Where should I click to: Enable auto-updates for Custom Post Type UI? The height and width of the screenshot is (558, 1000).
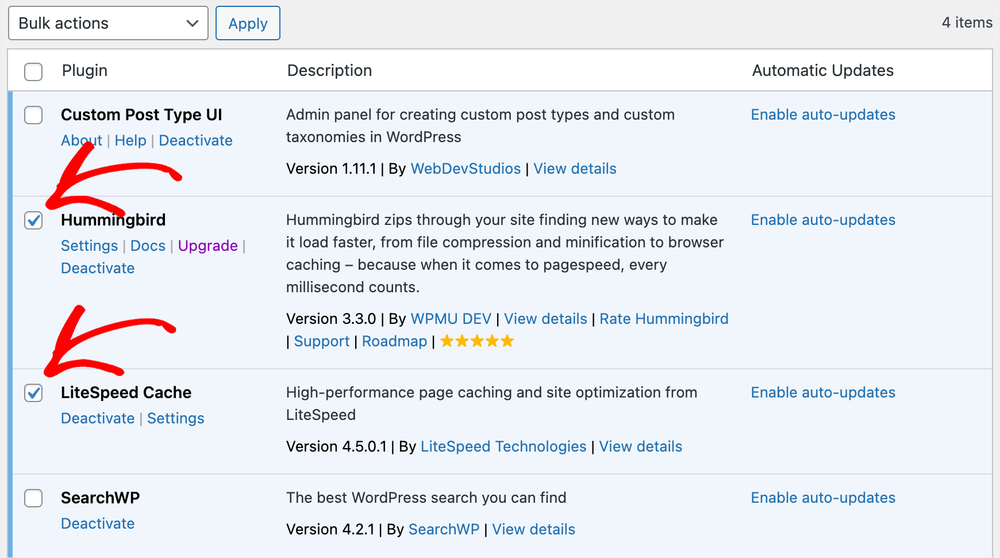(823, 114)
